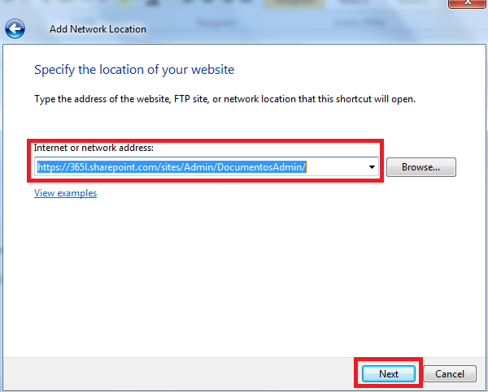Click the Browse... button
Image resolution: width=488 pixels, height=392 pixels.
coord(420,167)
